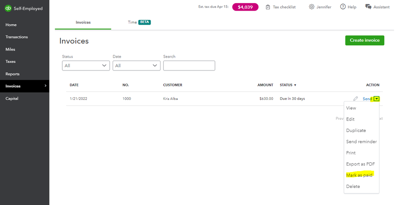This screenshot has height=205, width=399.
Task: Click the Create invoice button
Action: click(x=365, y=40)
